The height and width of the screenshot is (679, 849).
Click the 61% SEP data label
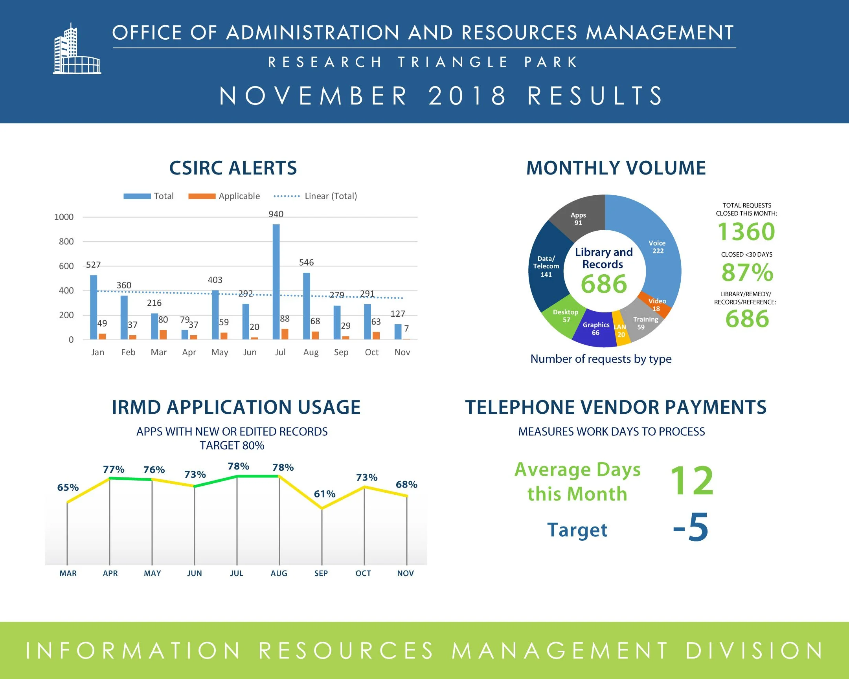325,494
